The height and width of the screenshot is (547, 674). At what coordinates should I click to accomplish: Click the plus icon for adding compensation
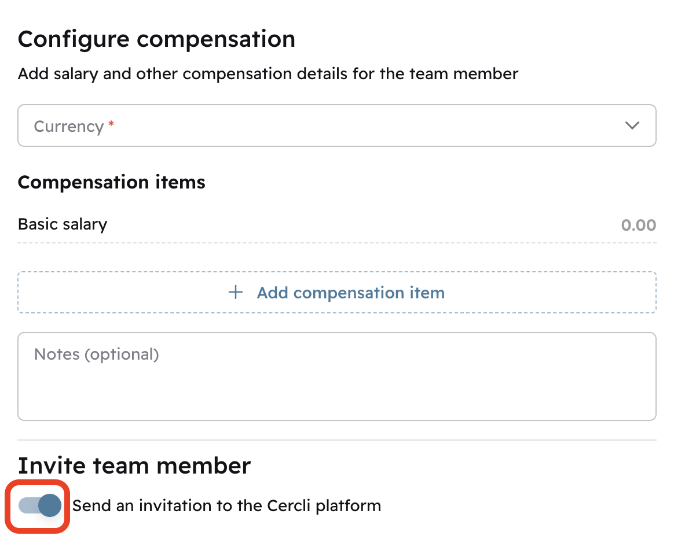click(x=236, y=293)
